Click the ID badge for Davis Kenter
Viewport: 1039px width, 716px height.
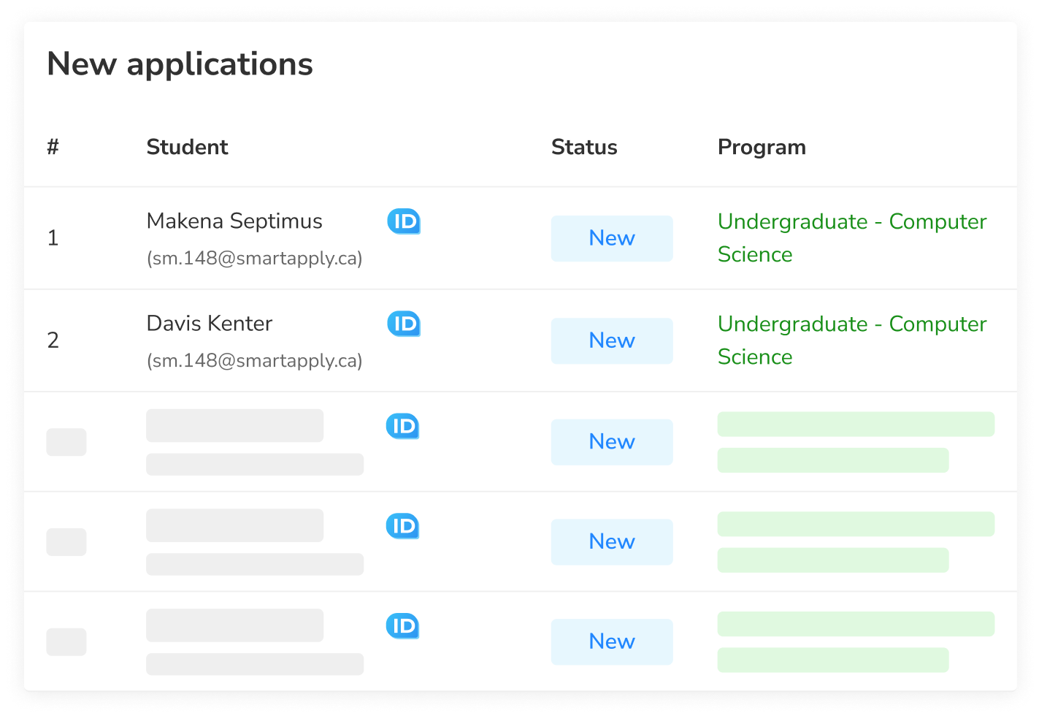(402, 324)
